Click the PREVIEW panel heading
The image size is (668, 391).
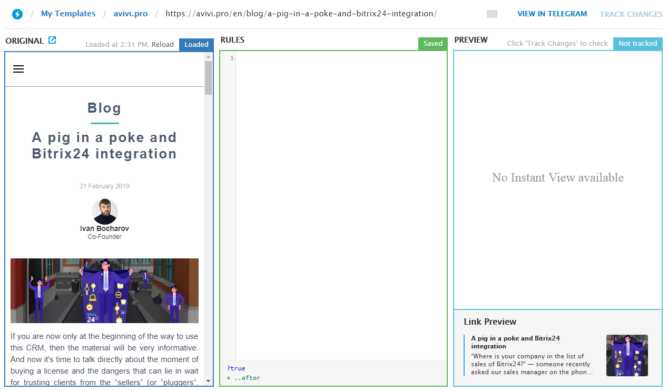point(471,40)
